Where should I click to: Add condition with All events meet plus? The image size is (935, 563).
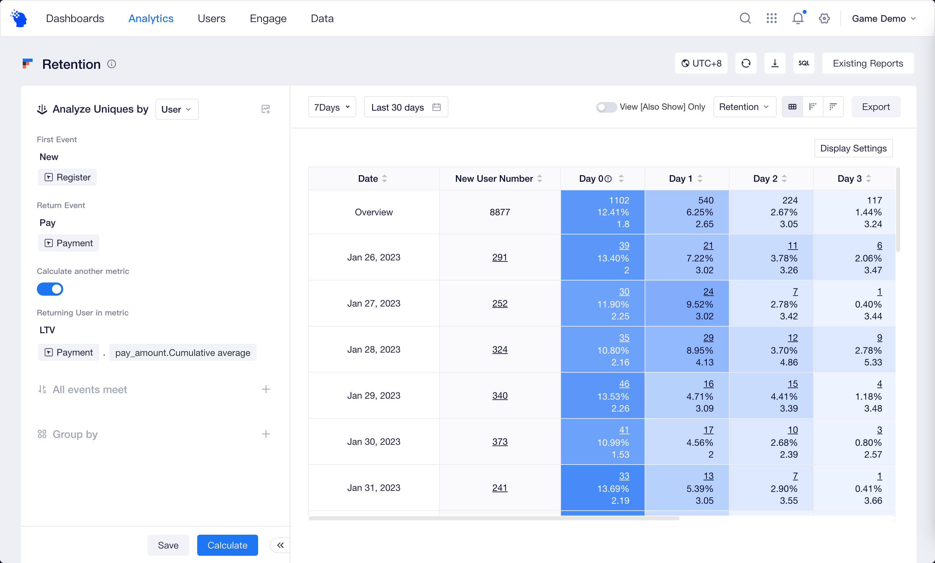tap(266, 389)
